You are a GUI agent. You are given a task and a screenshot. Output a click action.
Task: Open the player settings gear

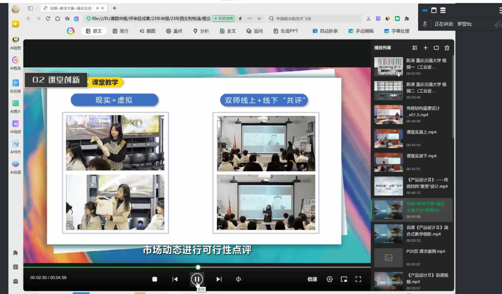[330, 279]
